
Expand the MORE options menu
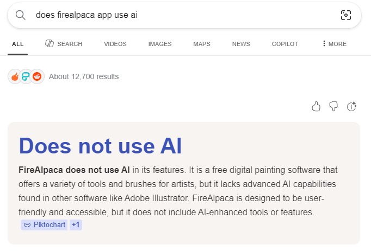pyautogui.click(x=334, y=44)
